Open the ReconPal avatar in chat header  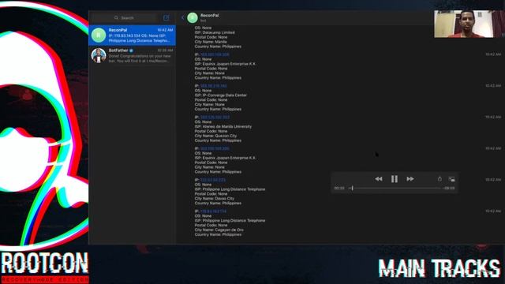point(193,17)
